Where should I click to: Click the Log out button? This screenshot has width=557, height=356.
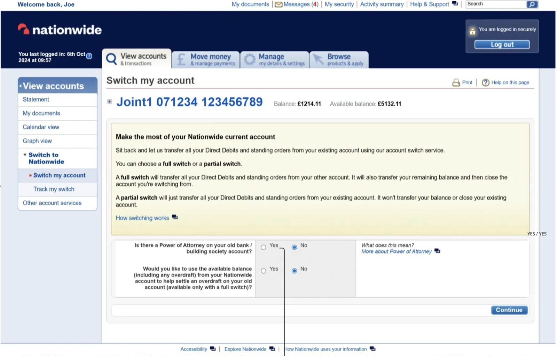502,44
